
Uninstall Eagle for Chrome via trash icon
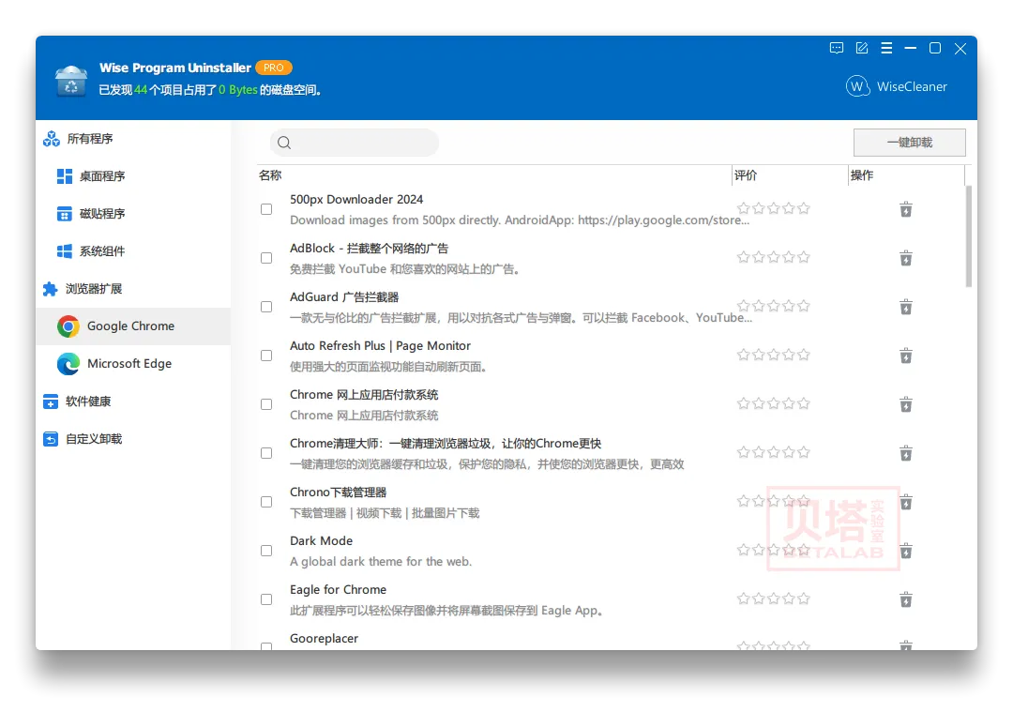click(x=906, y=599)
